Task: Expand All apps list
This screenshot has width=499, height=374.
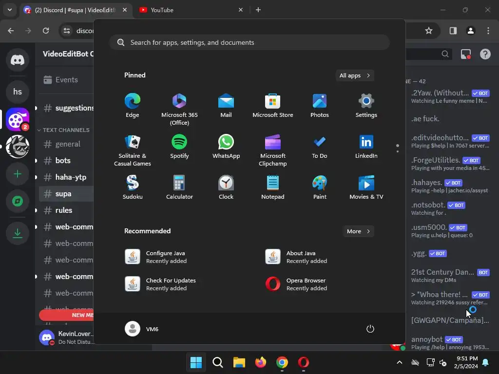Action: click(x=355, y=75)
